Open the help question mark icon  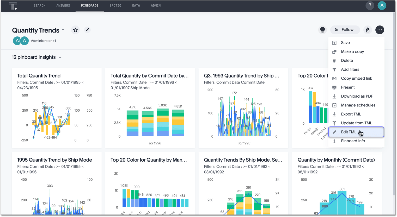click(370, 5)
